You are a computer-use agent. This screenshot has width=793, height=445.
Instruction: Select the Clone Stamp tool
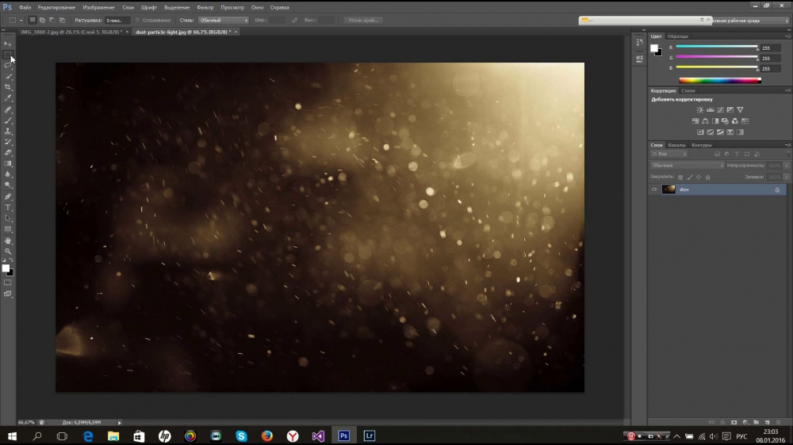pos(8,131)
